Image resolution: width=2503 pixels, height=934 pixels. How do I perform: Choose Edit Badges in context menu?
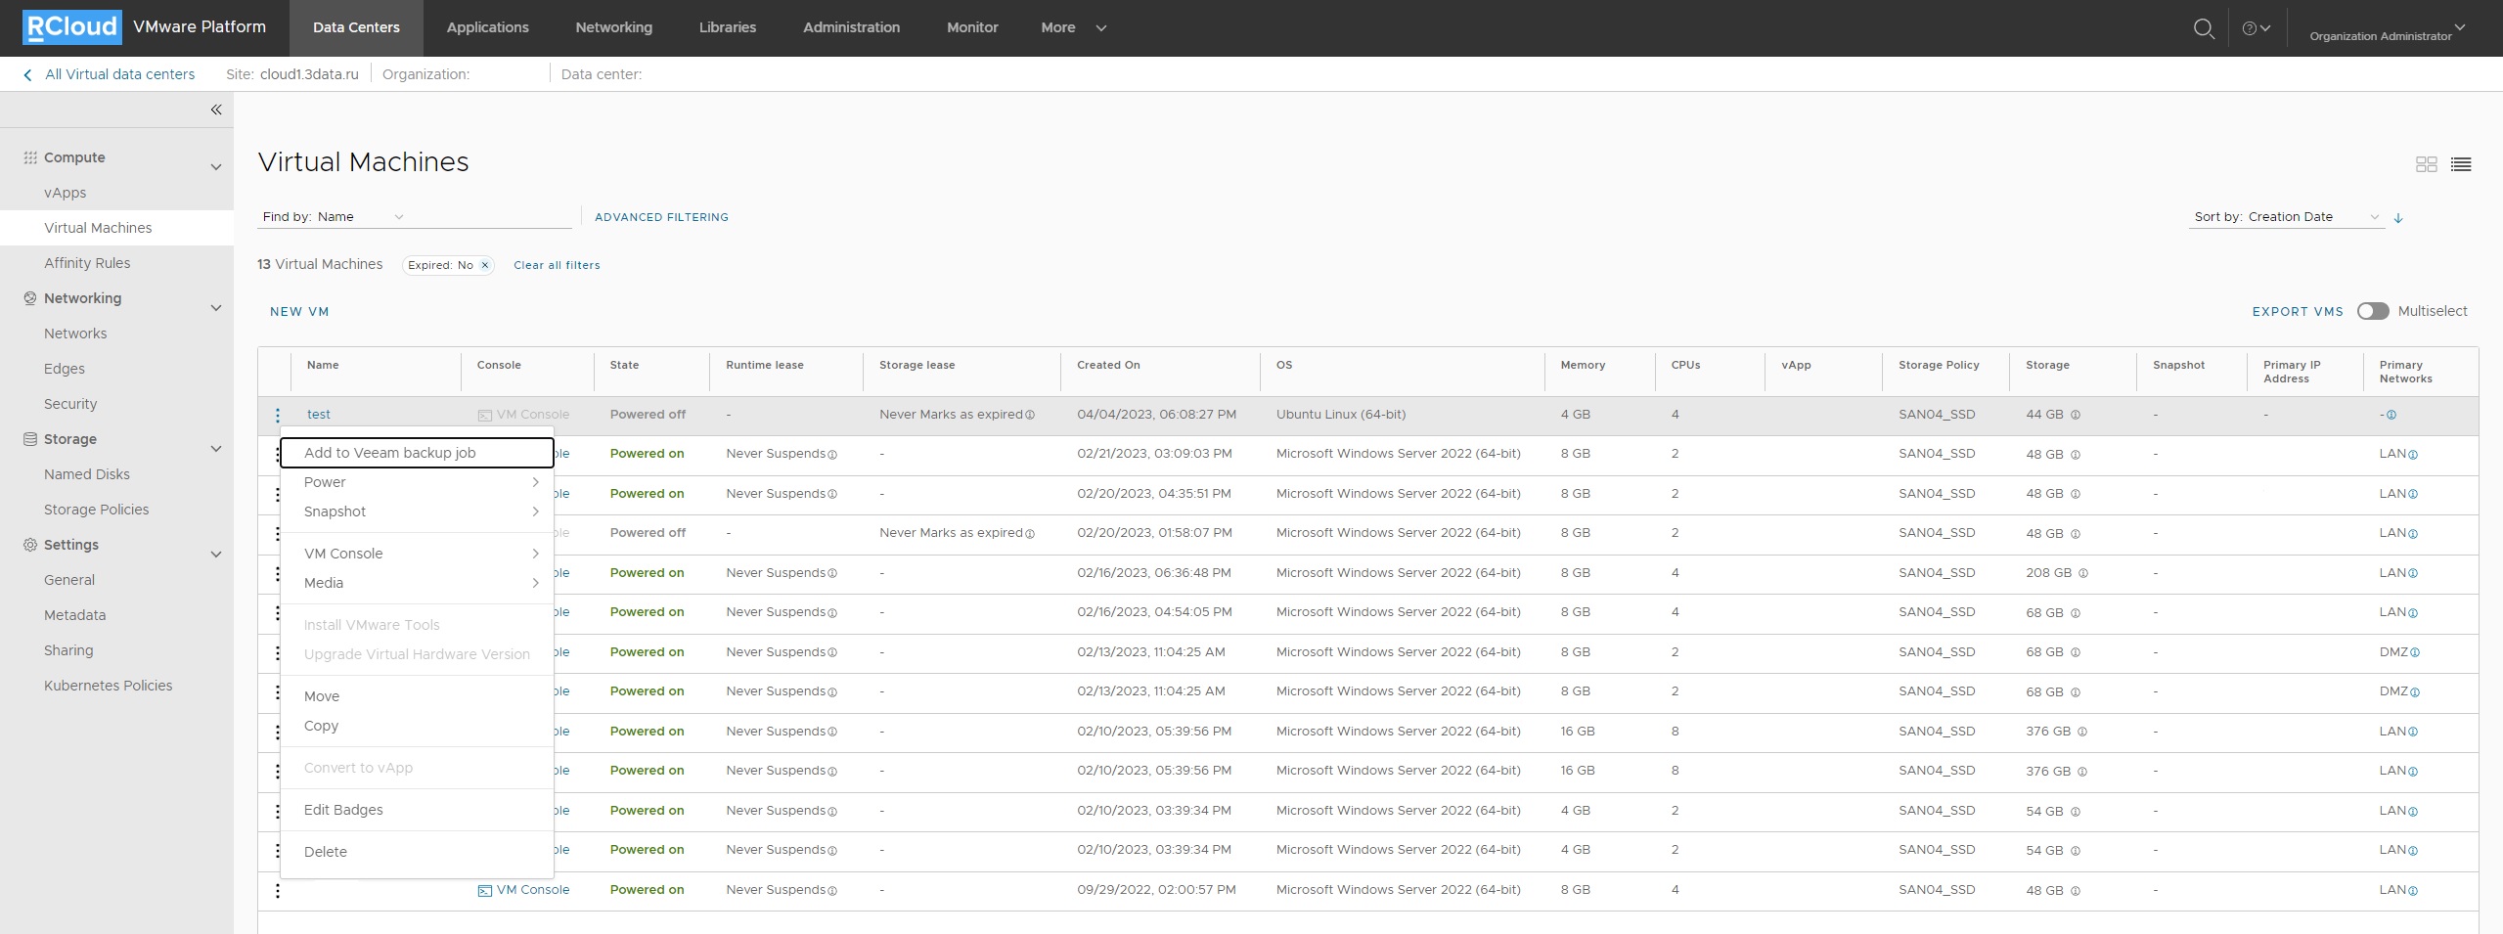417,810
